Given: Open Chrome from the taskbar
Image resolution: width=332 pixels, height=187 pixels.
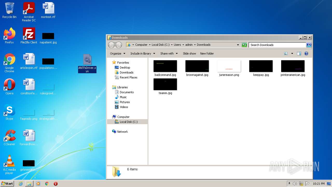Looking at the screenshot, I should (47, 184).
